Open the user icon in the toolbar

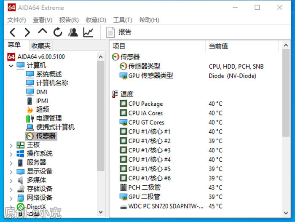pos(73,32)
